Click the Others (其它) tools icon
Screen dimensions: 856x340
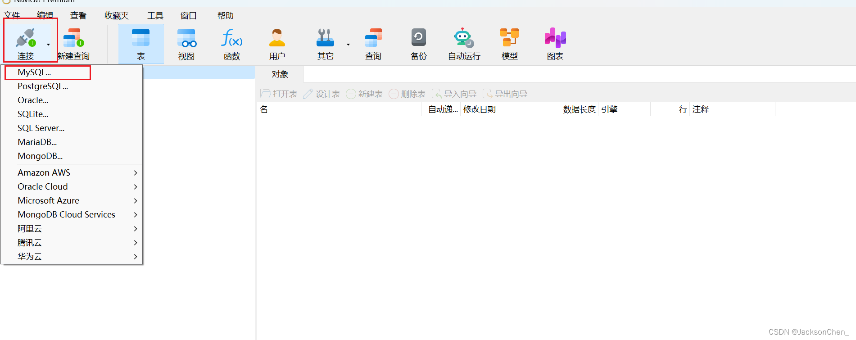325,38
